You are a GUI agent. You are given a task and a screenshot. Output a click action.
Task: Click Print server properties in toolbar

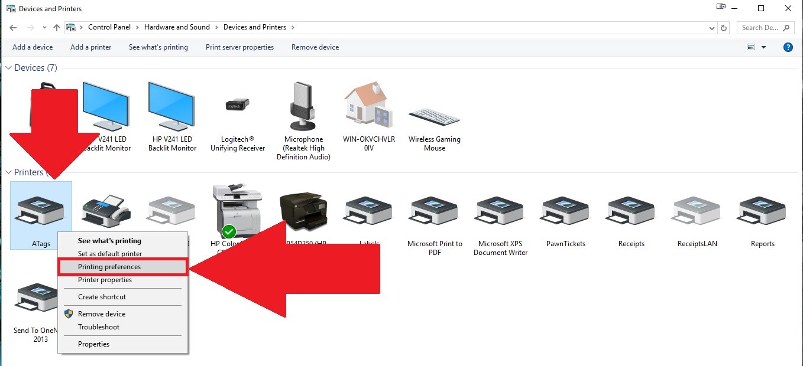[239, 47]
